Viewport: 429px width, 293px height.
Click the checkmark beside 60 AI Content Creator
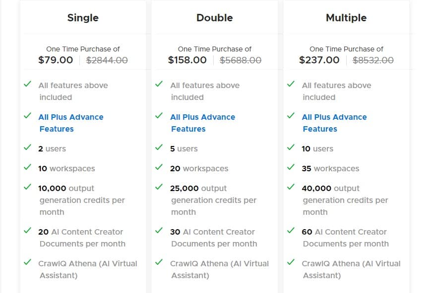291,231
